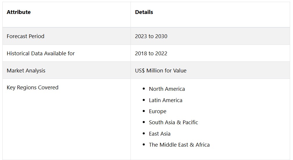Select the Historical Data Available for cell
The width and height of the screenshot is (293, 160).
coord(41,54)
